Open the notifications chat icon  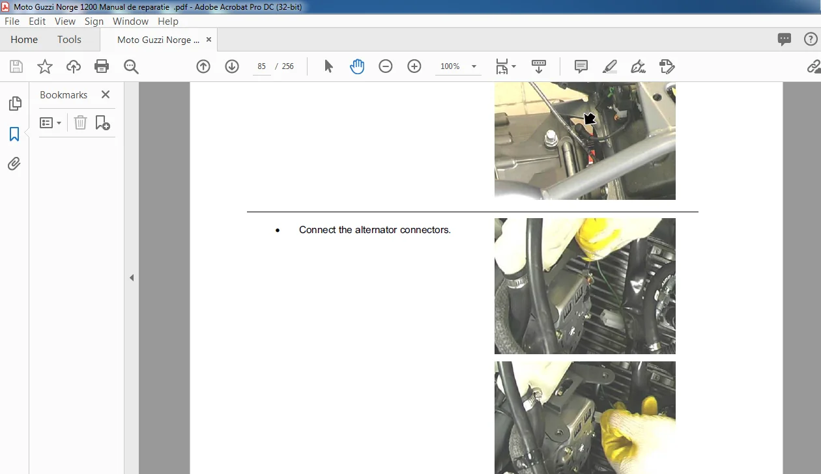[x=785, y=40]
